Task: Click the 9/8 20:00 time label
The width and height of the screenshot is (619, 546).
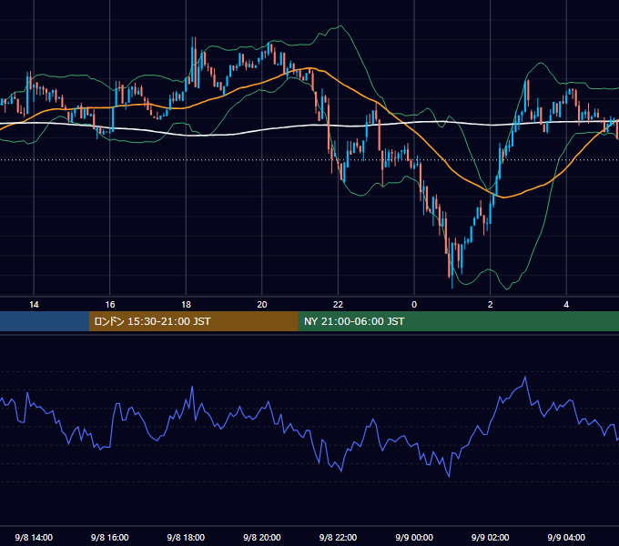Action: (x=262, y=537)
